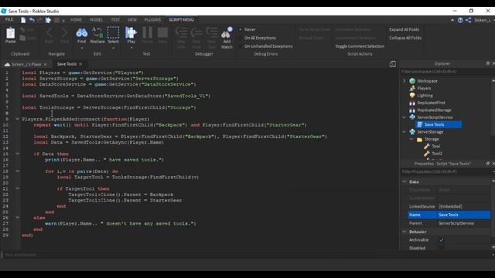Click the Paste clipboard icon
Screen dimensions: 495x278
pyautogui.click(x=10, y=33)
